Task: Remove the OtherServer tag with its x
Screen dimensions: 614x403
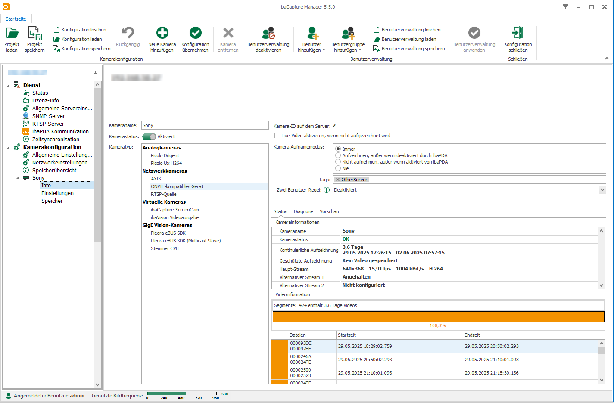Action: [338, 180]
